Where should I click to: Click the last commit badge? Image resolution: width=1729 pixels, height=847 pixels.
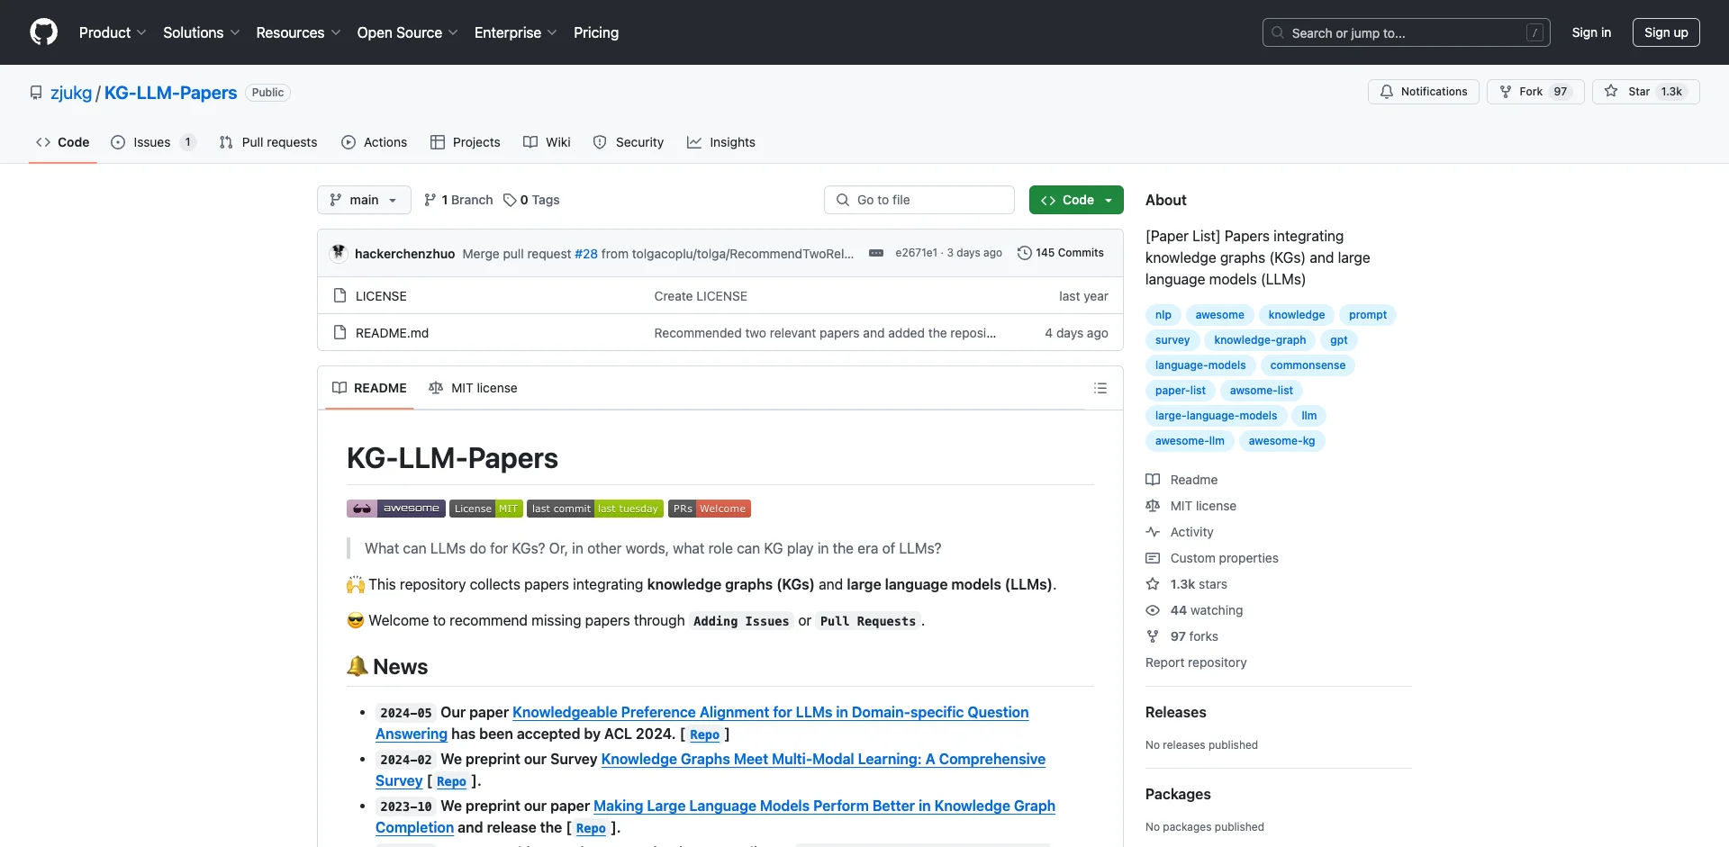pos(595,509)
